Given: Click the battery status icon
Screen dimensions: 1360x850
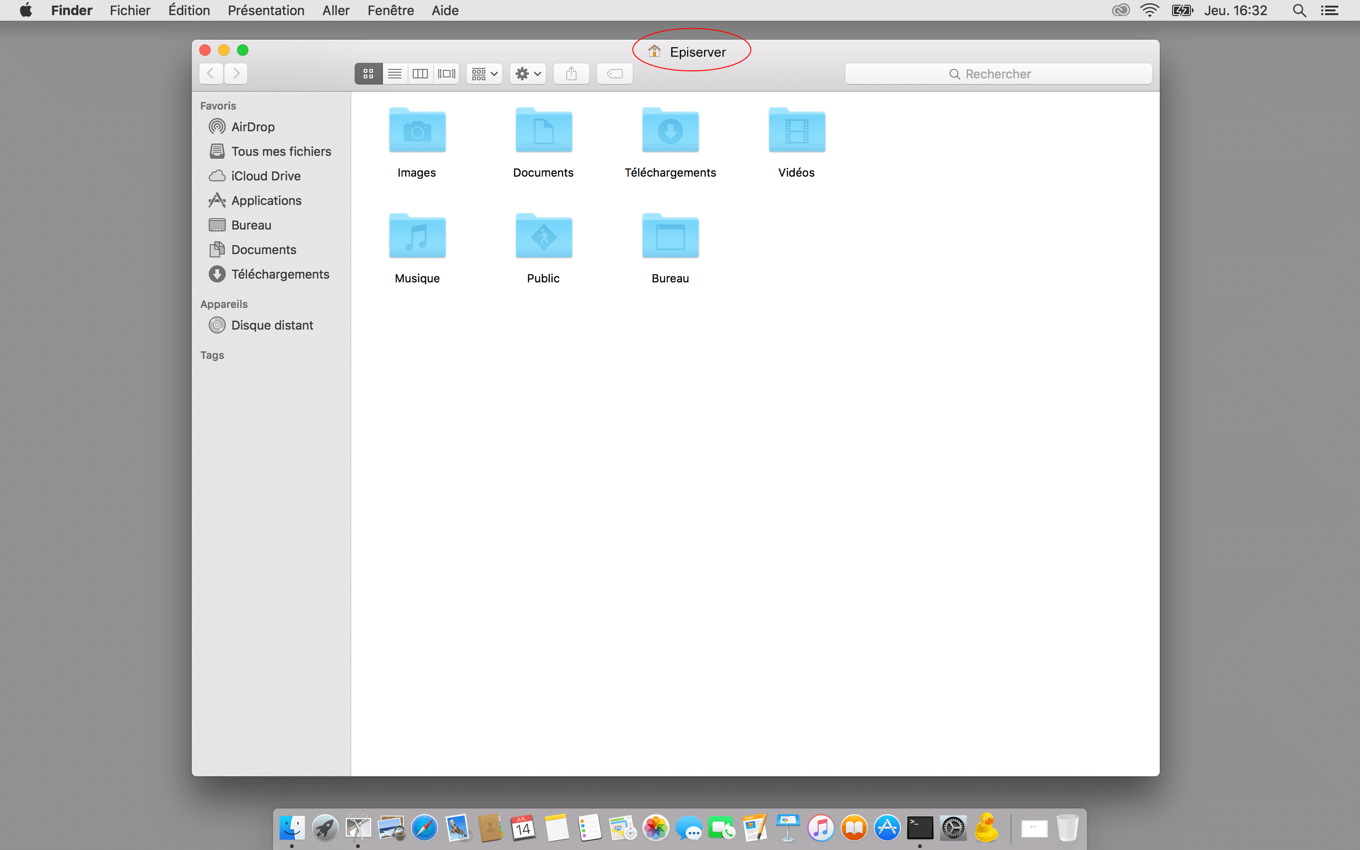Looking at the screenshot, I should 1182,10.
